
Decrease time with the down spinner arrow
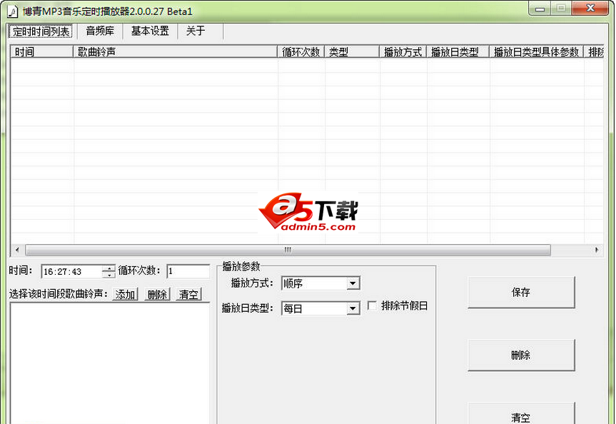tap(108, 275)
